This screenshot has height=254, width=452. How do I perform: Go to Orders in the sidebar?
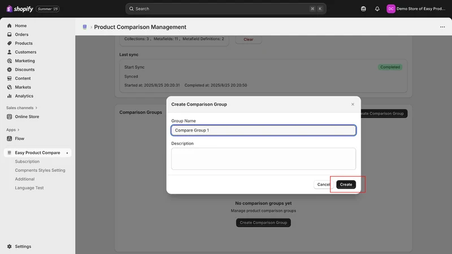[x=21, y=34]
